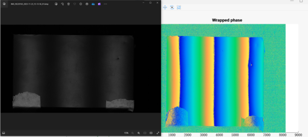Open the purple Clipchamp icon in Photos
Viewport: 308px width, 137px height.
click(x=99, y=4)
